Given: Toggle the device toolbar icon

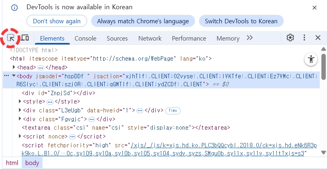Looking at the screenshot, I should (25, 38).
